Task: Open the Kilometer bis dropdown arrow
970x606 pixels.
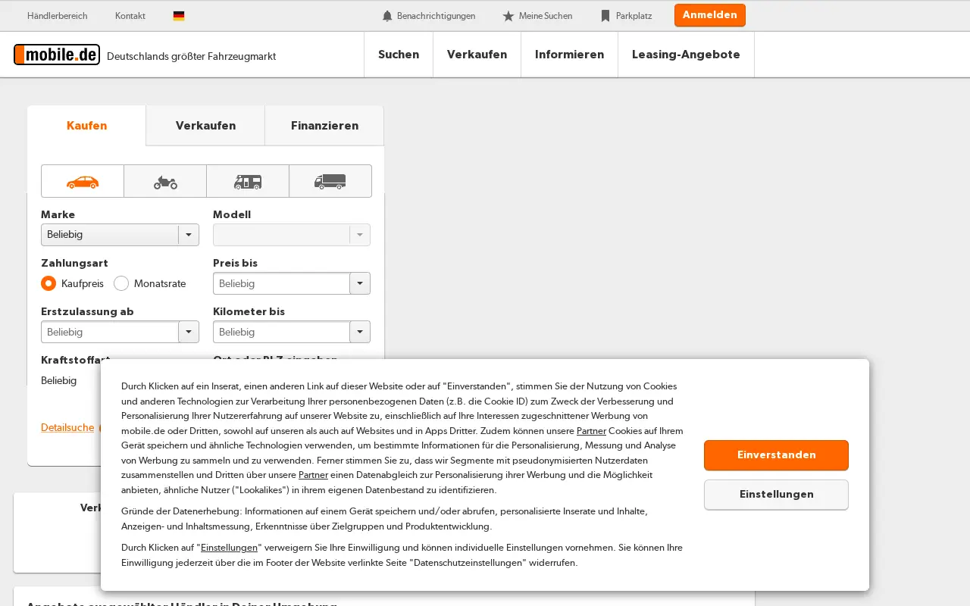Action: tap(360, 332)
